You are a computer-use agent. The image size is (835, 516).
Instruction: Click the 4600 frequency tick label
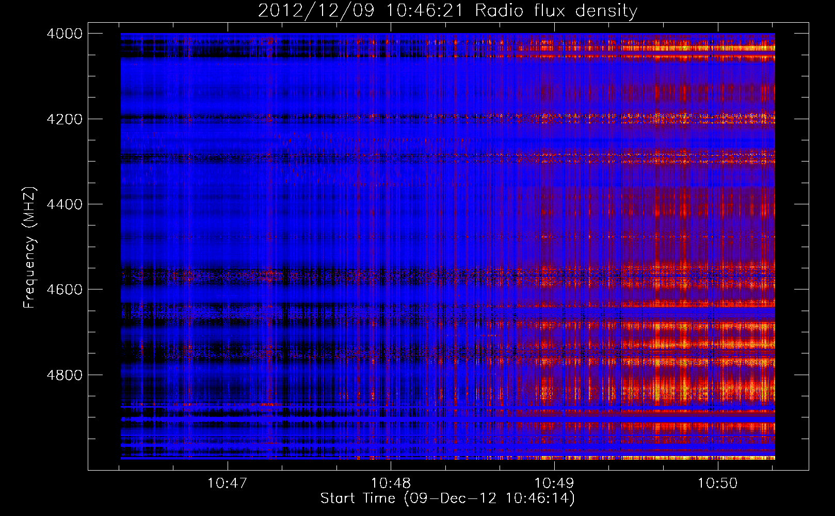(65, 289)
